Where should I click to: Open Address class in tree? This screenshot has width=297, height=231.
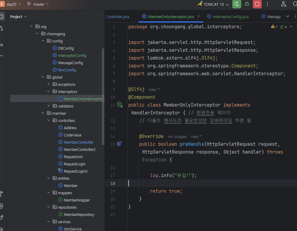(67, 128)
